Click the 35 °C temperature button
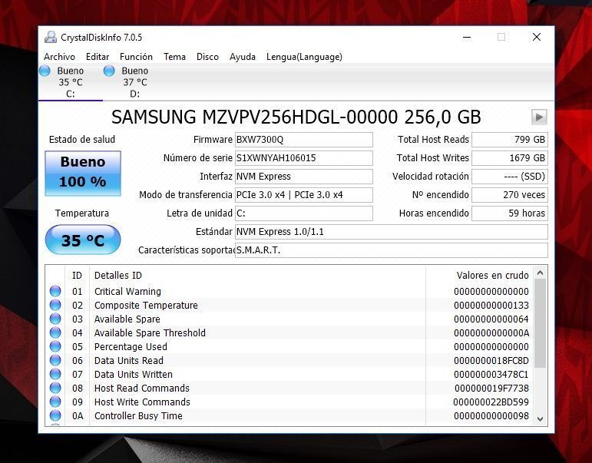Viewport: 592px width, 463px height. point(82,240)
